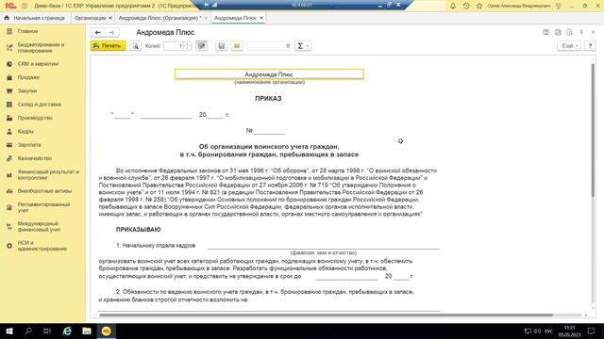
Task: Click the taskbar volume speaker icon
Action: [x=537, y=331]
